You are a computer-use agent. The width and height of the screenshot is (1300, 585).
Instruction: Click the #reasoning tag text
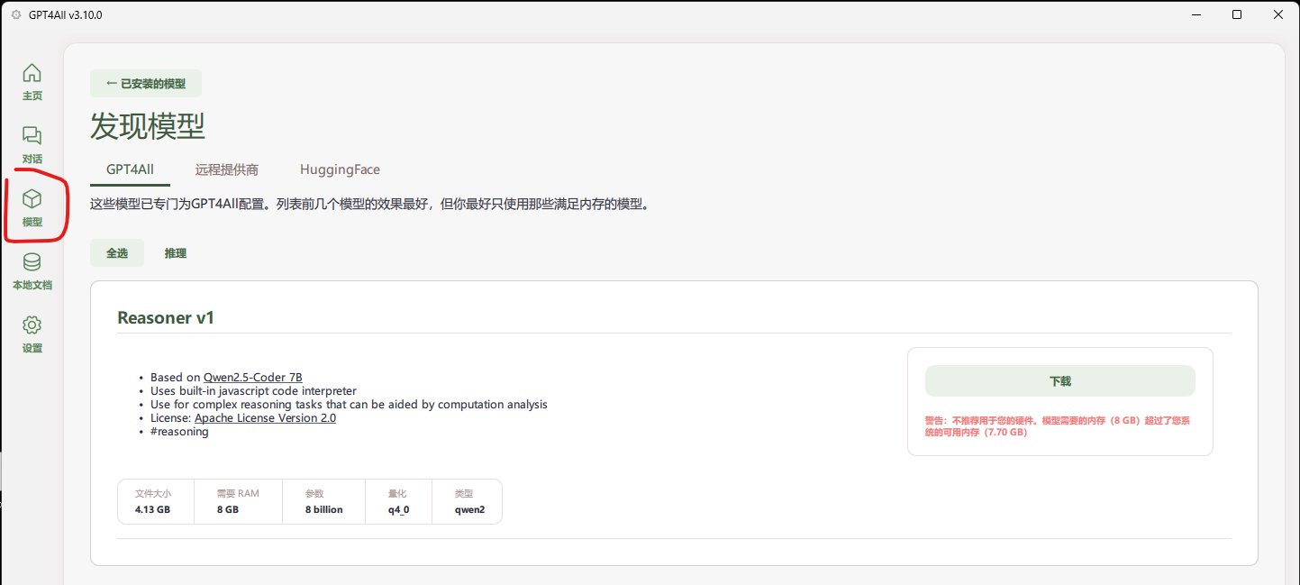coord(179,432)
